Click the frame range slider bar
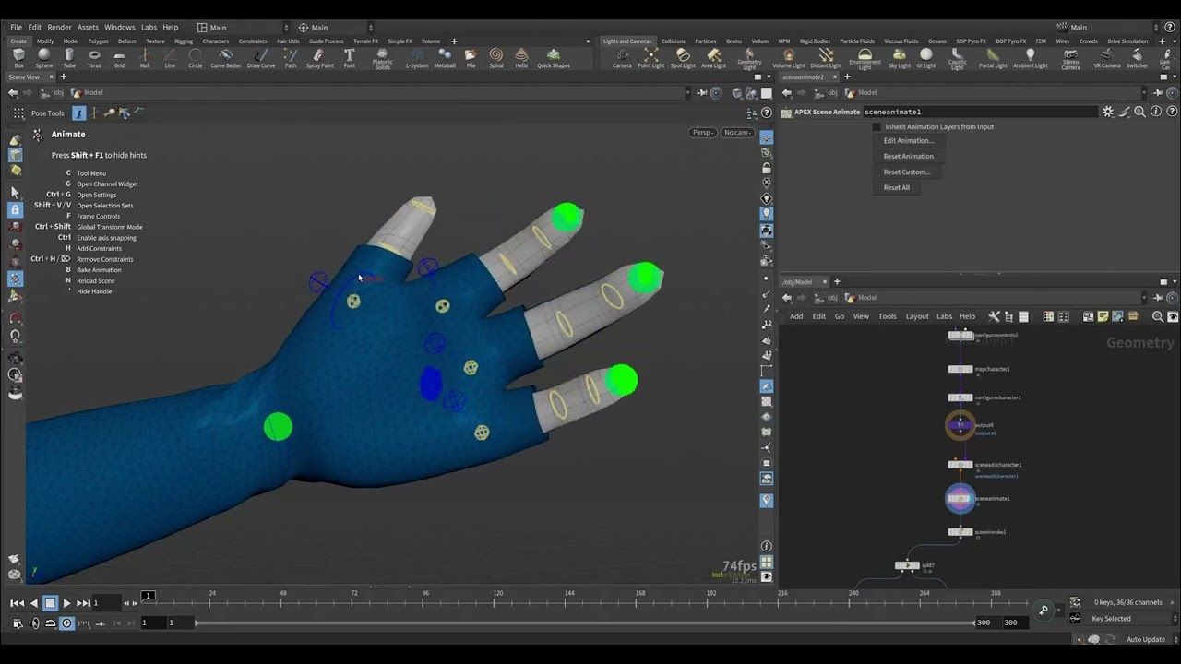 tap(584, 622)
